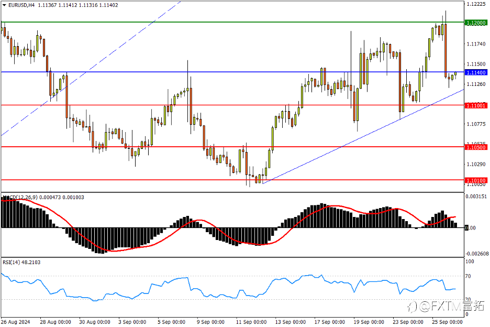
Task: Click the 28 Aug 00:00 date label
Action: point(55,322)
